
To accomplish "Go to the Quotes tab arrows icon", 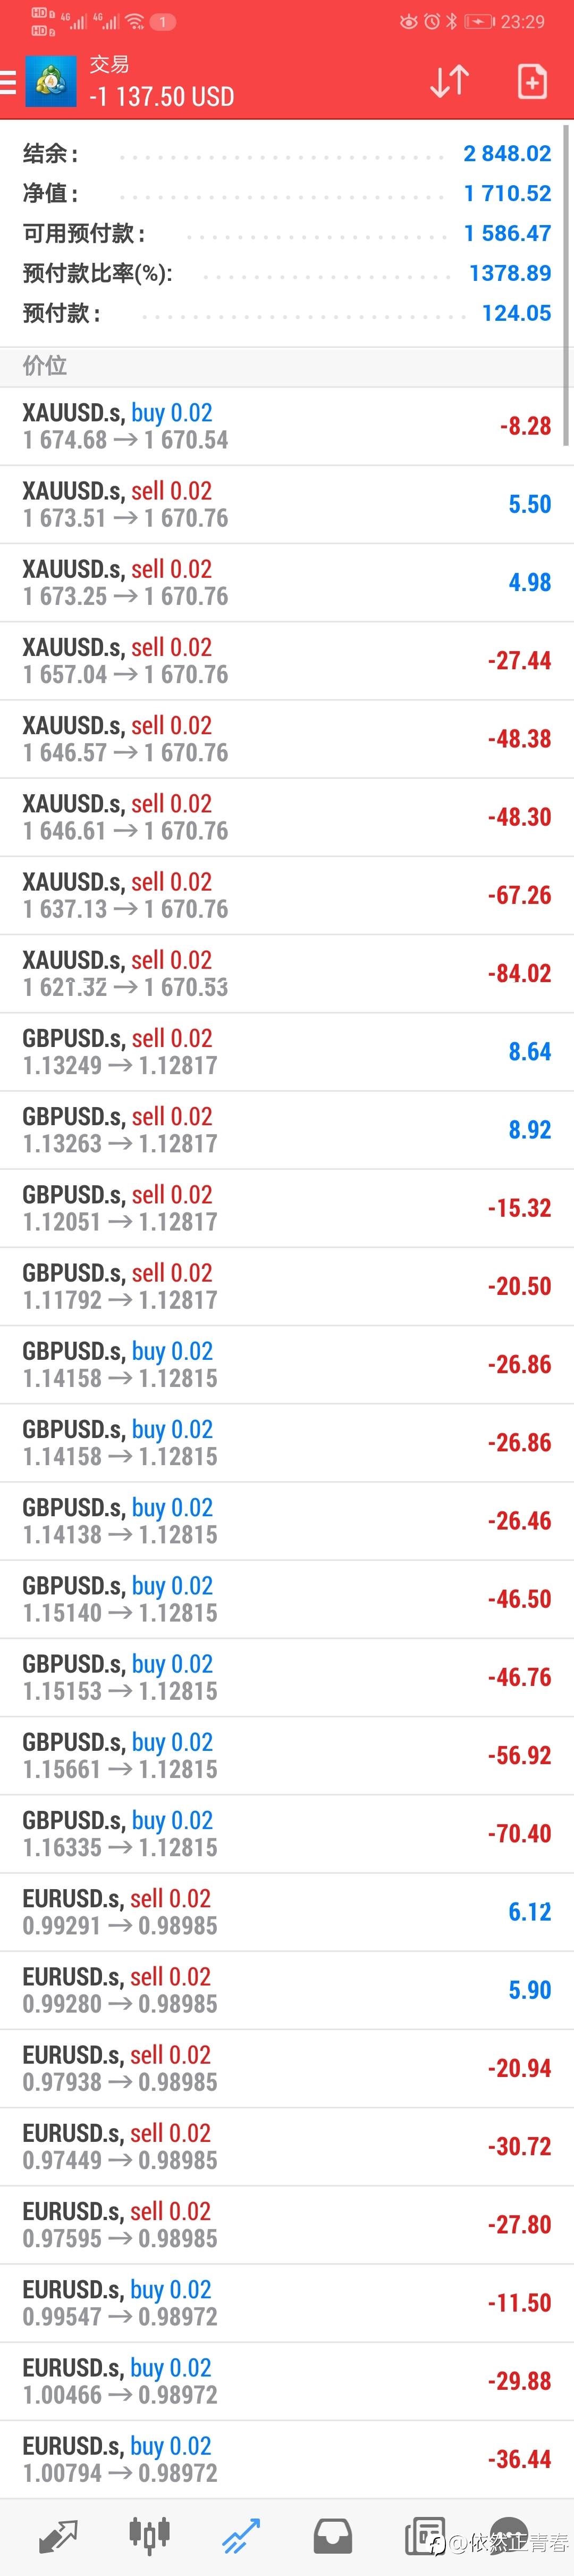I will [57, 2536].
